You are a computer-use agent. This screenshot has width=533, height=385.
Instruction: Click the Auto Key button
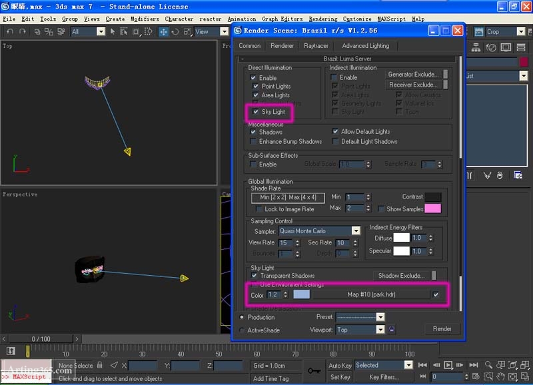340,365
